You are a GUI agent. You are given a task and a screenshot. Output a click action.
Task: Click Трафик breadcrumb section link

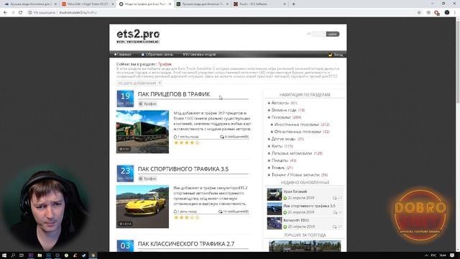(165, 64)
